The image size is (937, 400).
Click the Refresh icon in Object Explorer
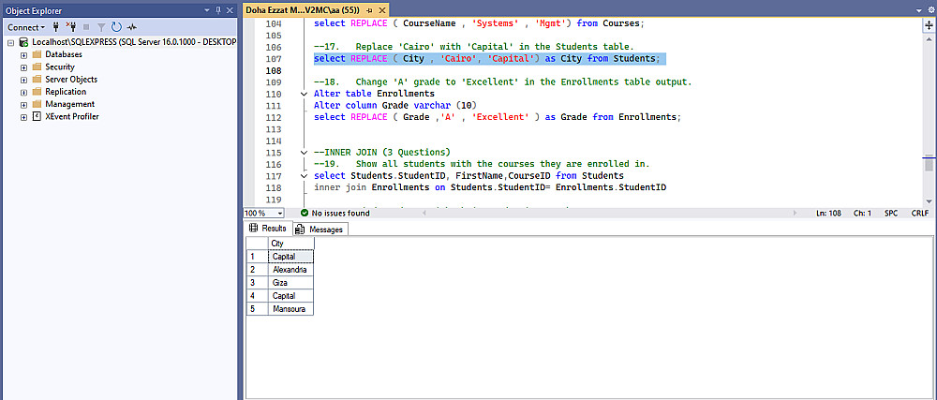coord(115,27)
